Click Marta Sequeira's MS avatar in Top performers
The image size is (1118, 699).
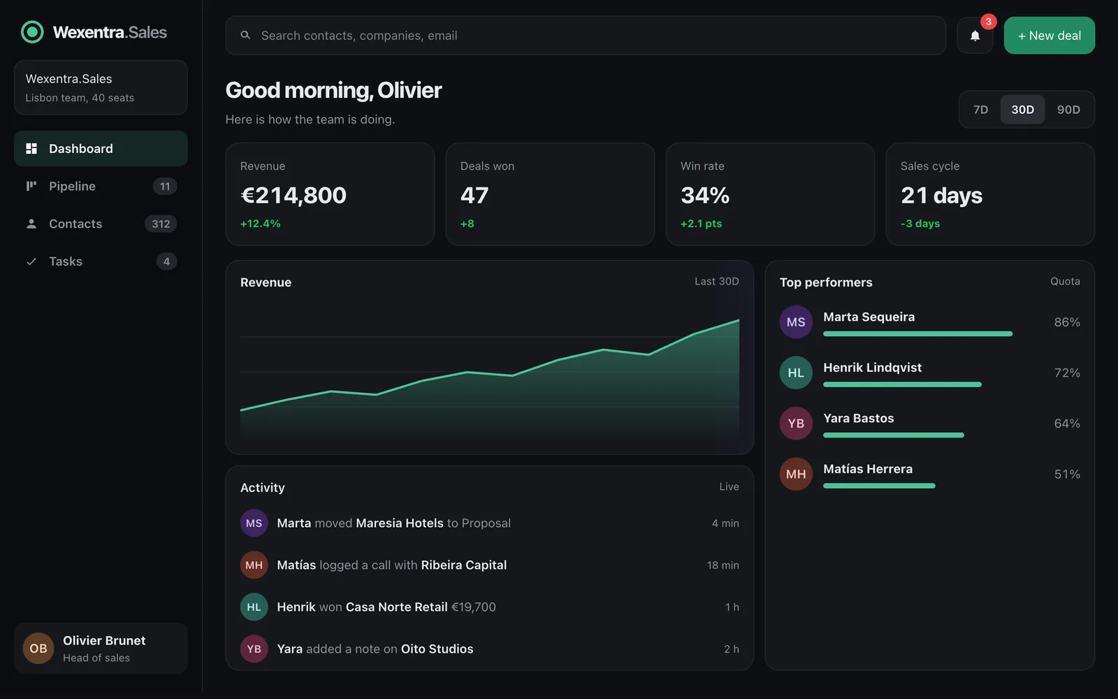[x=796, y=322]
